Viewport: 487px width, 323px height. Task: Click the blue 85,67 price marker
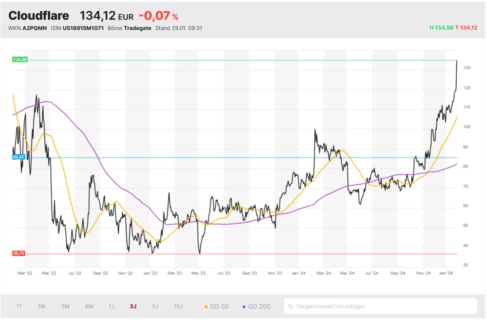tap(19, 157)
